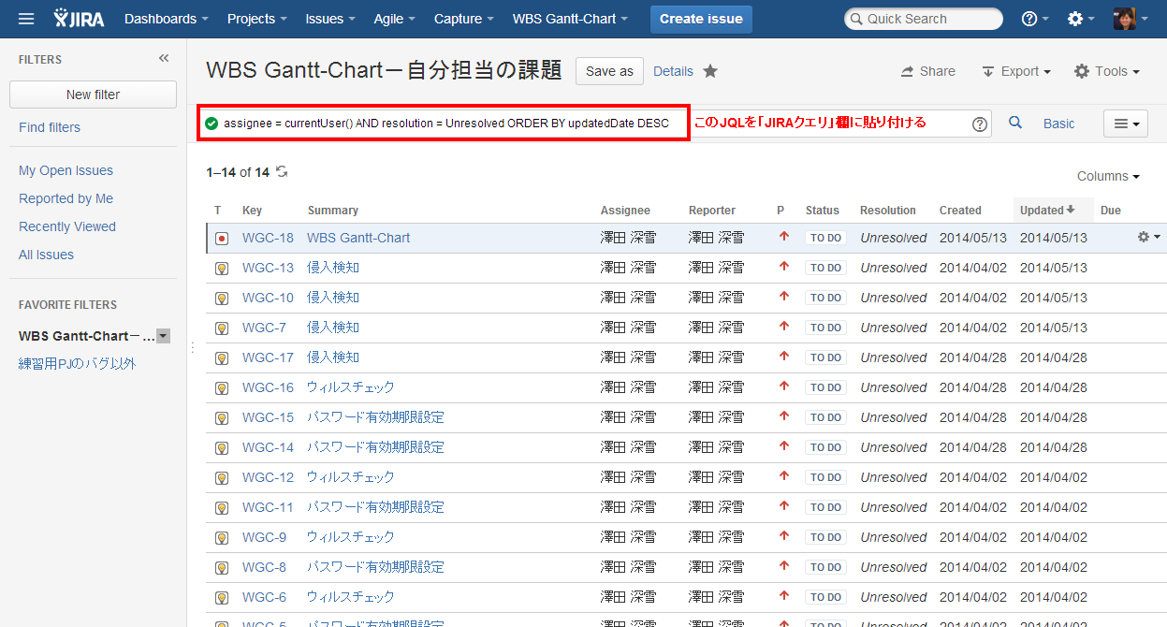Switch to Basic search mode
Screen dimensions: 1167x627
1059,124
